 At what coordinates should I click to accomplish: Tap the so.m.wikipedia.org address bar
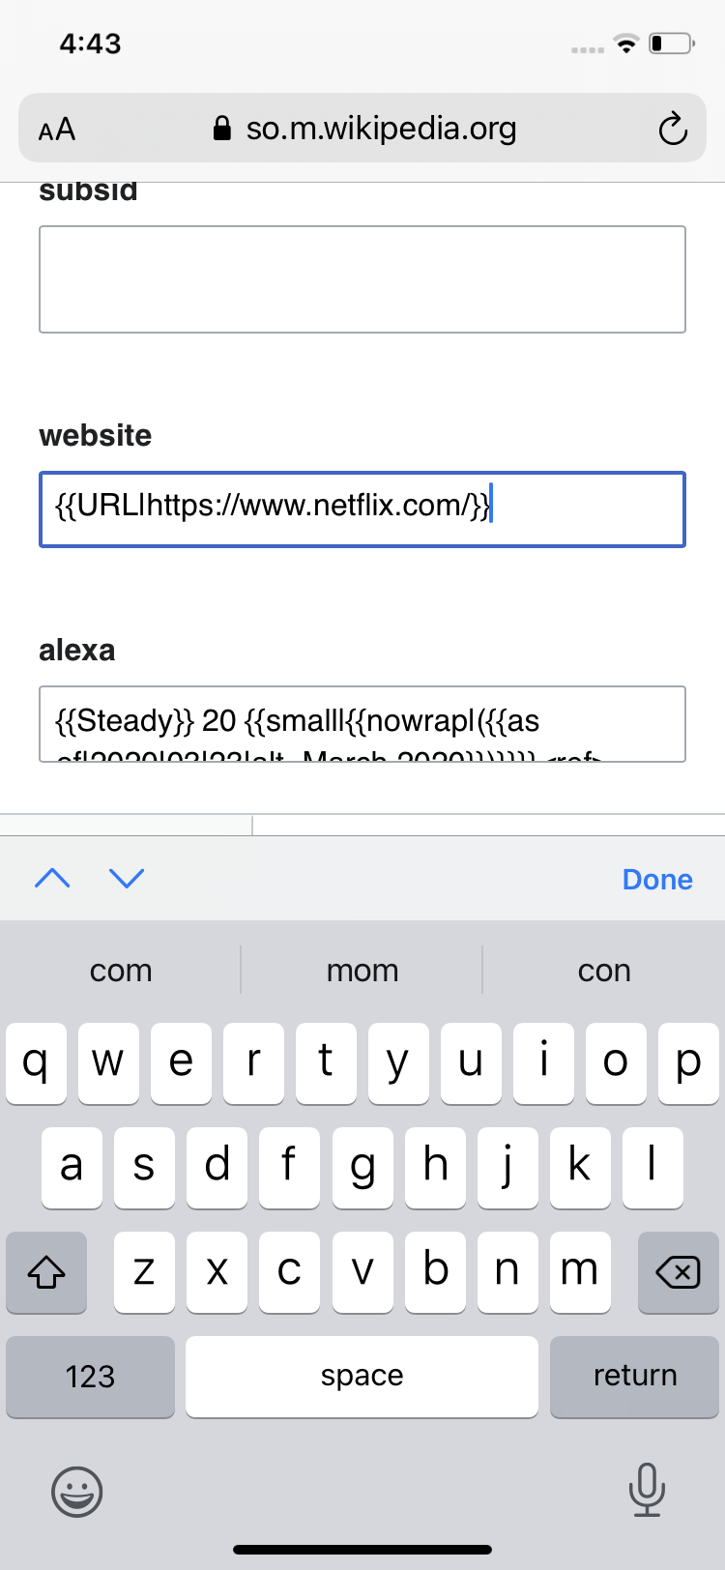coord(381,129)
